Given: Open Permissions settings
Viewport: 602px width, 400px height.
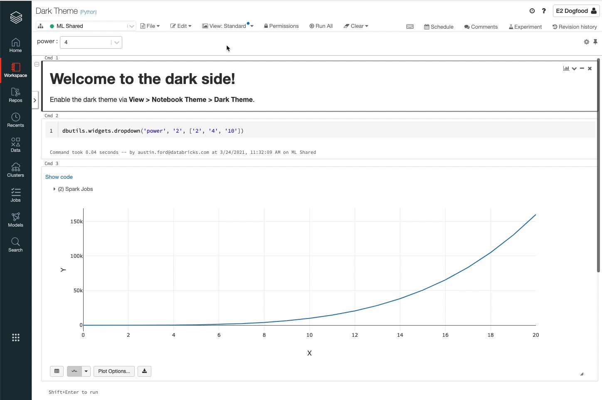Looking at the screenshot, I should [281, 26].
